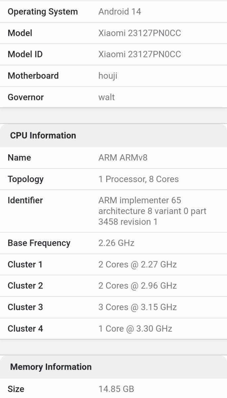Image resolution: width=227 pixels, height=398 pixels.
Task: Select 2 Cores @ 2.96 GHz value
Action: pyautogui.click(x=138, y=286)
